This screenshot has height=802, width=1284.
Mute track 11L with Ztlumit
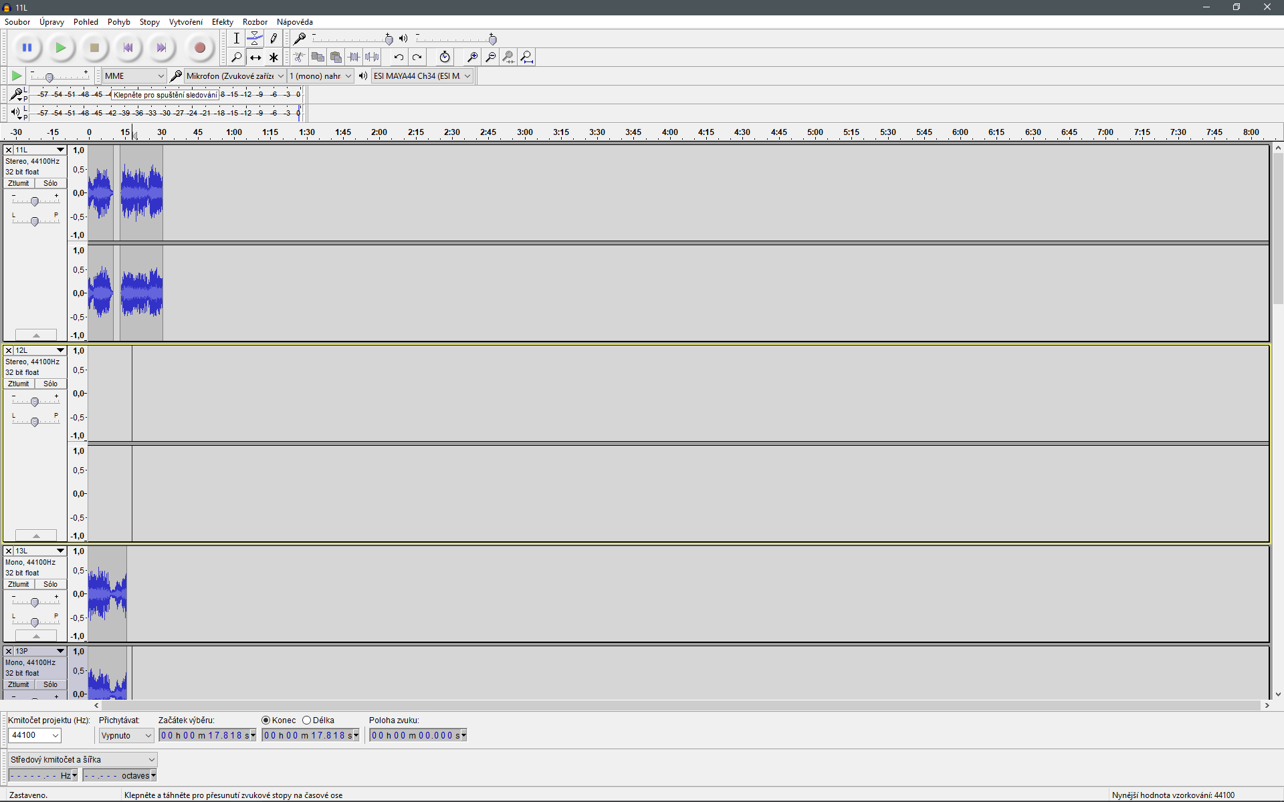(x=19, y=183)
